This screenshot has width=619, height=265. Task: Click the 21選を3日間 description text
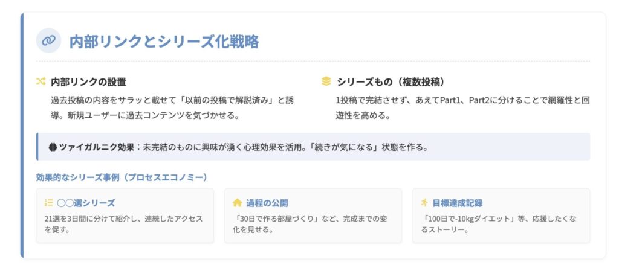click(123, 223)
